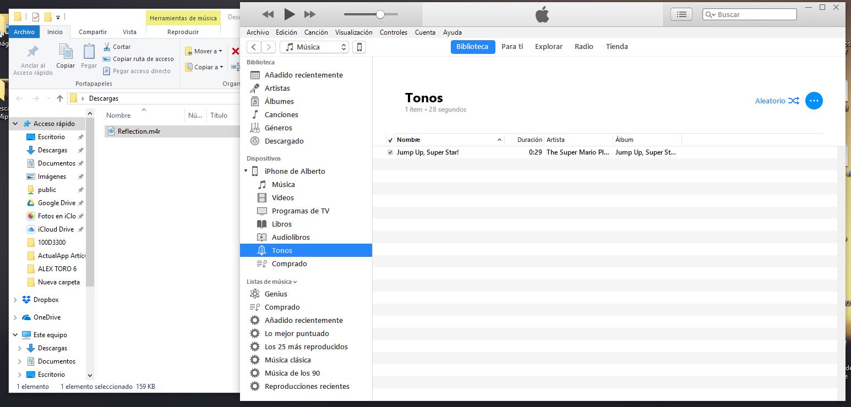The height and width of the screenshot is (407, 851).
Task: Switch to the Radio tab
Action: 584,47
